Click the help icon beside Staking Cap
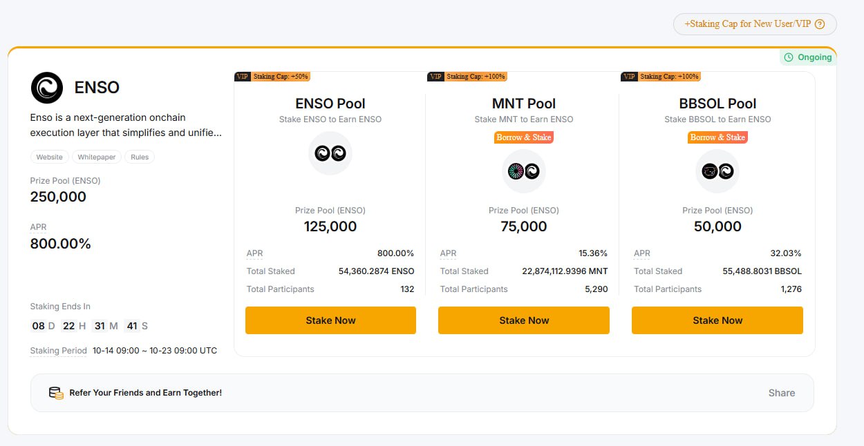This screenshot has width=864, height=446. coord(820,24)
